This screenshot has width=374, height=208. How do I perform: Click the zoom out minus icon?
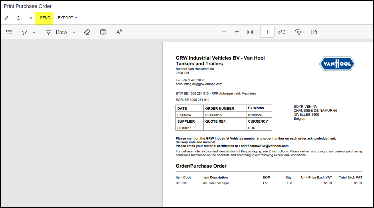point(224,32)
